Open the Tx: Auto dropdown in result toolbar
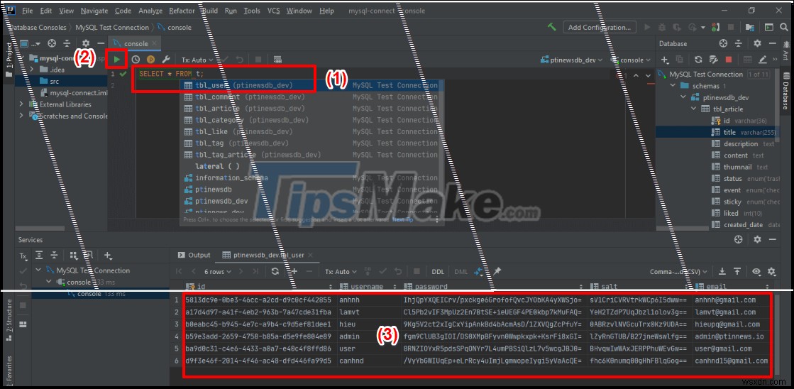The height and width of the screenshot is (389, 794). pos(341,271)
